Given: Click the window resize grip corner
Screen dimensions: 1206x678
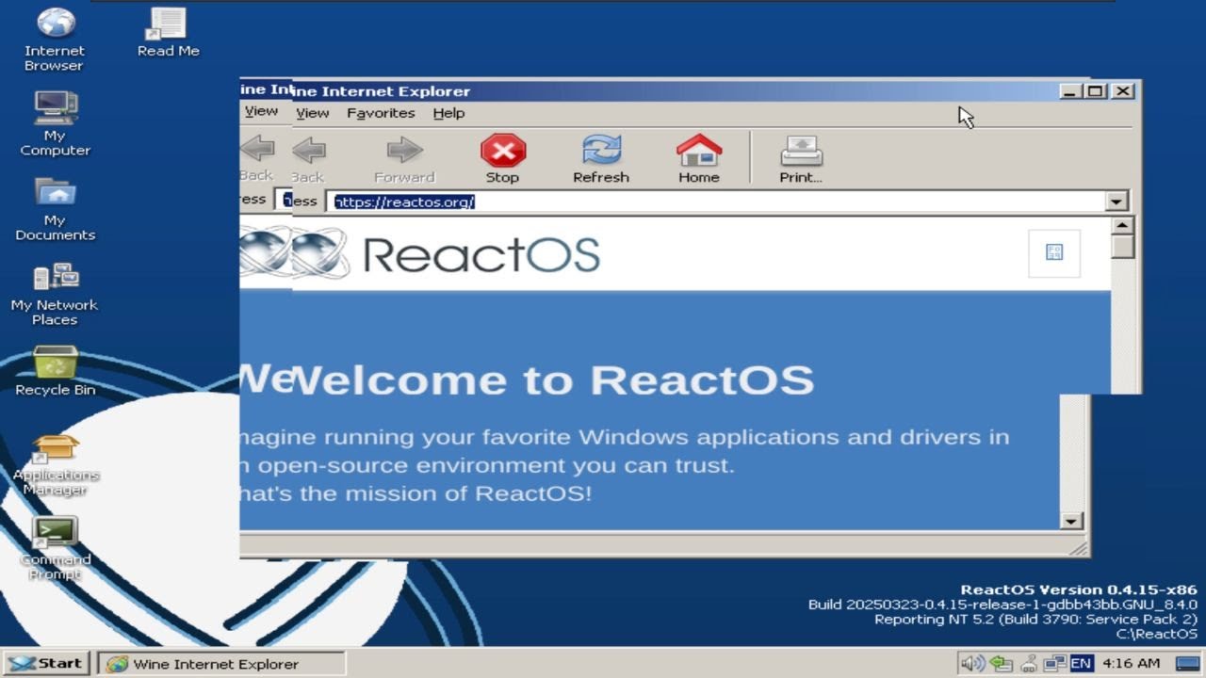Looking at the screenshot, I should [1079, 547].
